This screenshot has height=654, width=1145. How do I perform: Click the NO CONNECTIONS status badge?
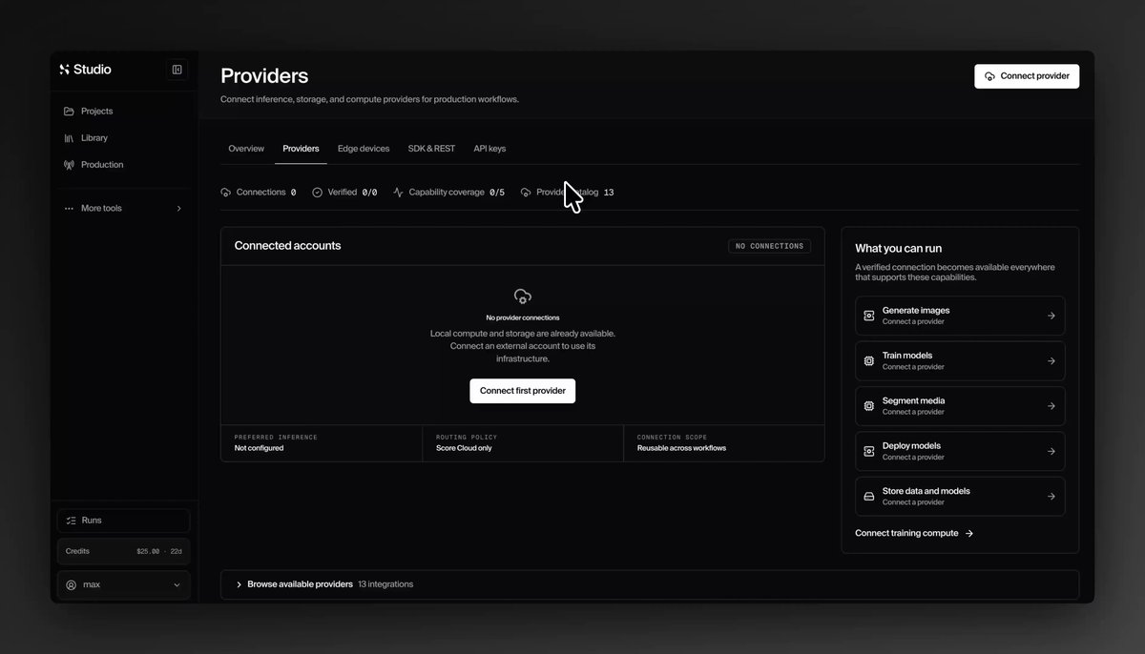pos(769,246)
